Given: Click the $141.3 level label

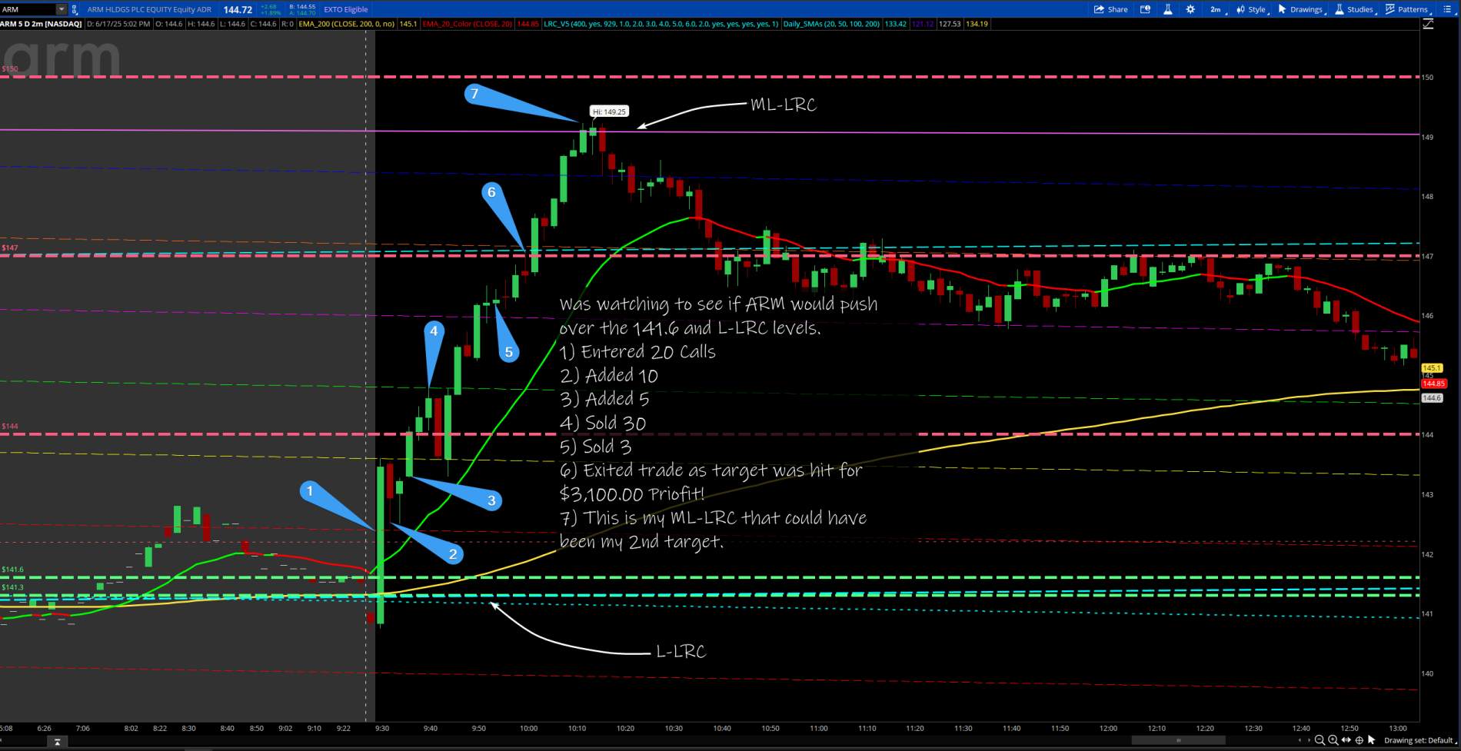Looking at the screenshot, I should click(12, 587).
